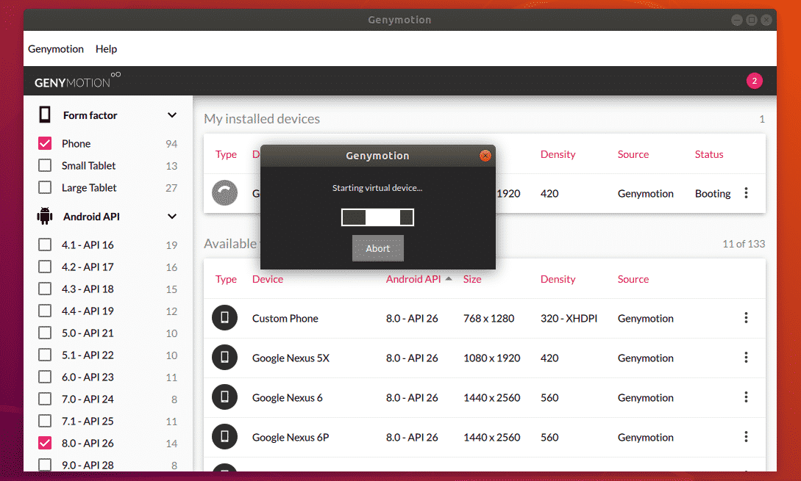Click the notification badge showing 2
The image size is (801, 481).
point(754,82)
